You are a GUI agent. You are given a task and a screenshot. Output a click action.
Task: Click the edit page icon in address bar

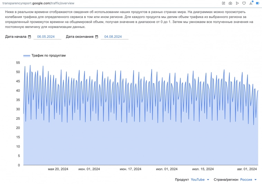click(224, 3)
